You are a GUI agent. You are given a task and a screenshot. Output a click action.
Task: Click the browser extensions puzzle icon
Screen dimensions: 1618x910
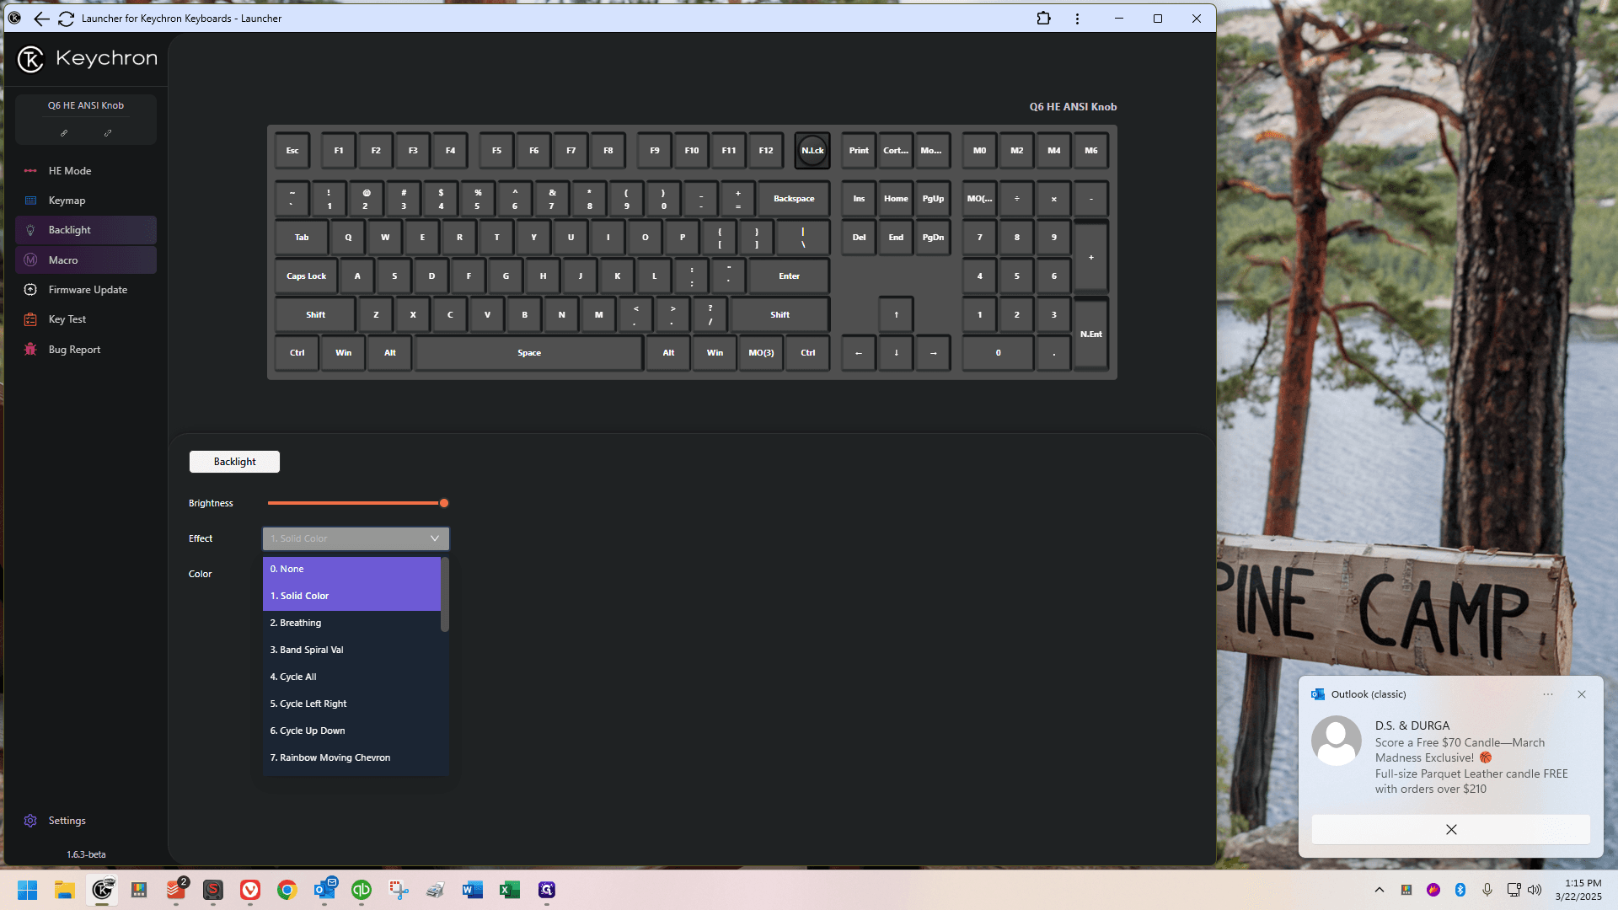(1043, 19)
